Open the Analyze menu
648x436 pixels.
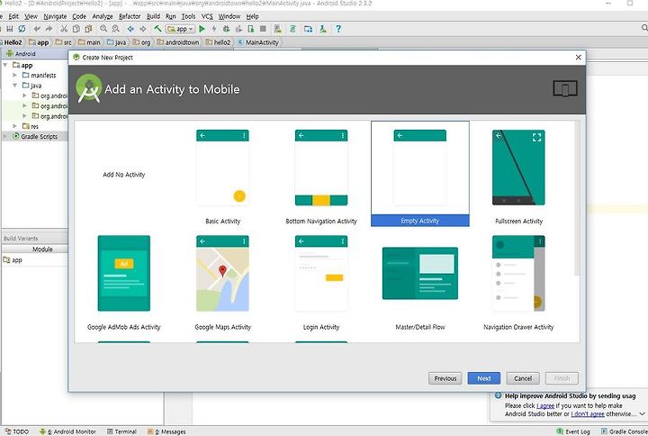pos(102,16)
